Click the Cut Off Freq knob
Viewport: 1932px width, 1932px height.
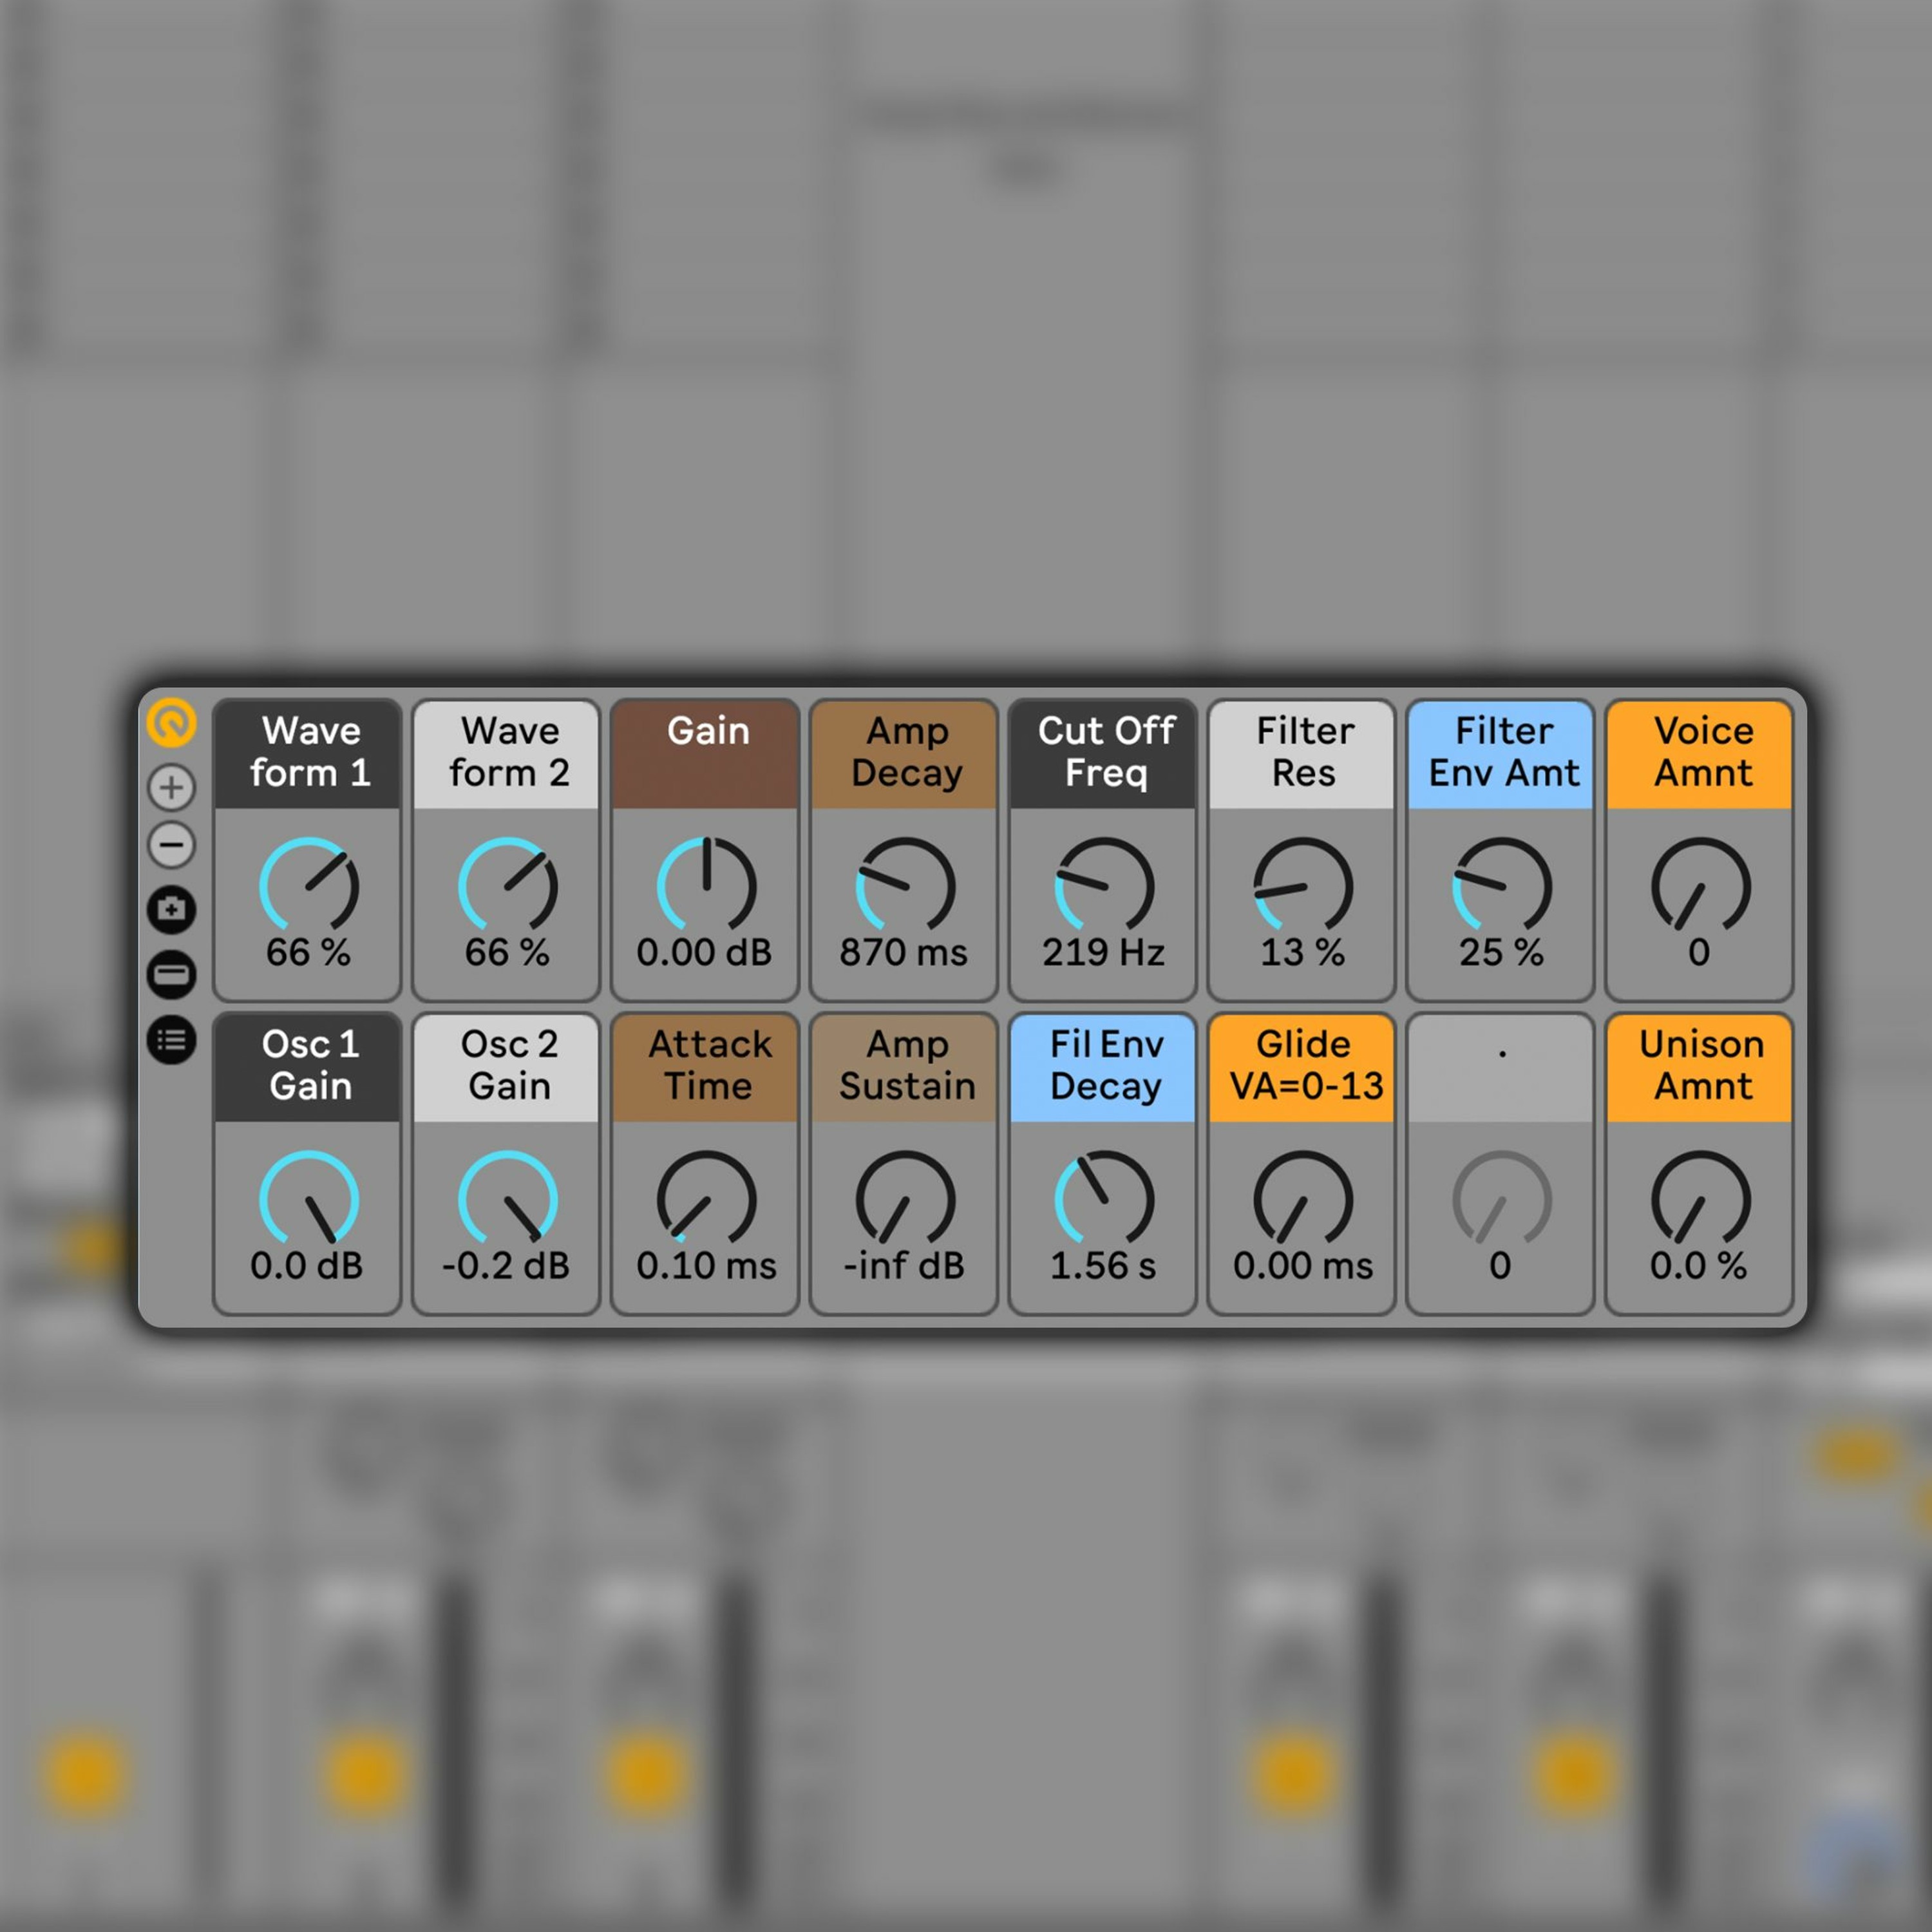tap(1104, 886)
